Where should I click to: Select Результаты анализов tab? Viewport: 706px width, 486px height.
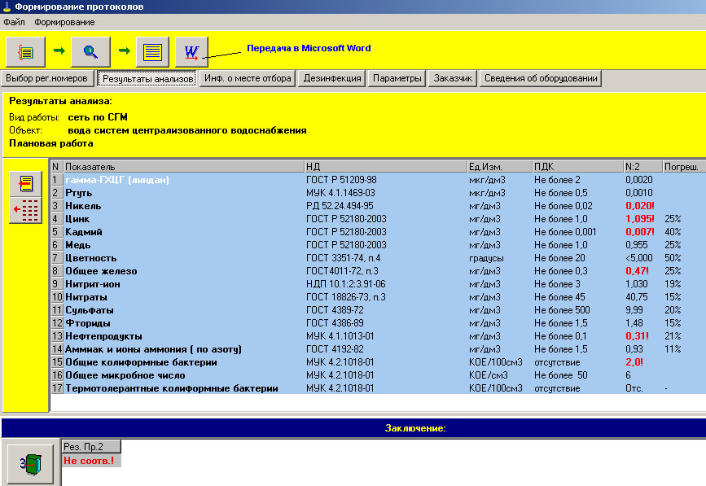[x=147, y=79]
